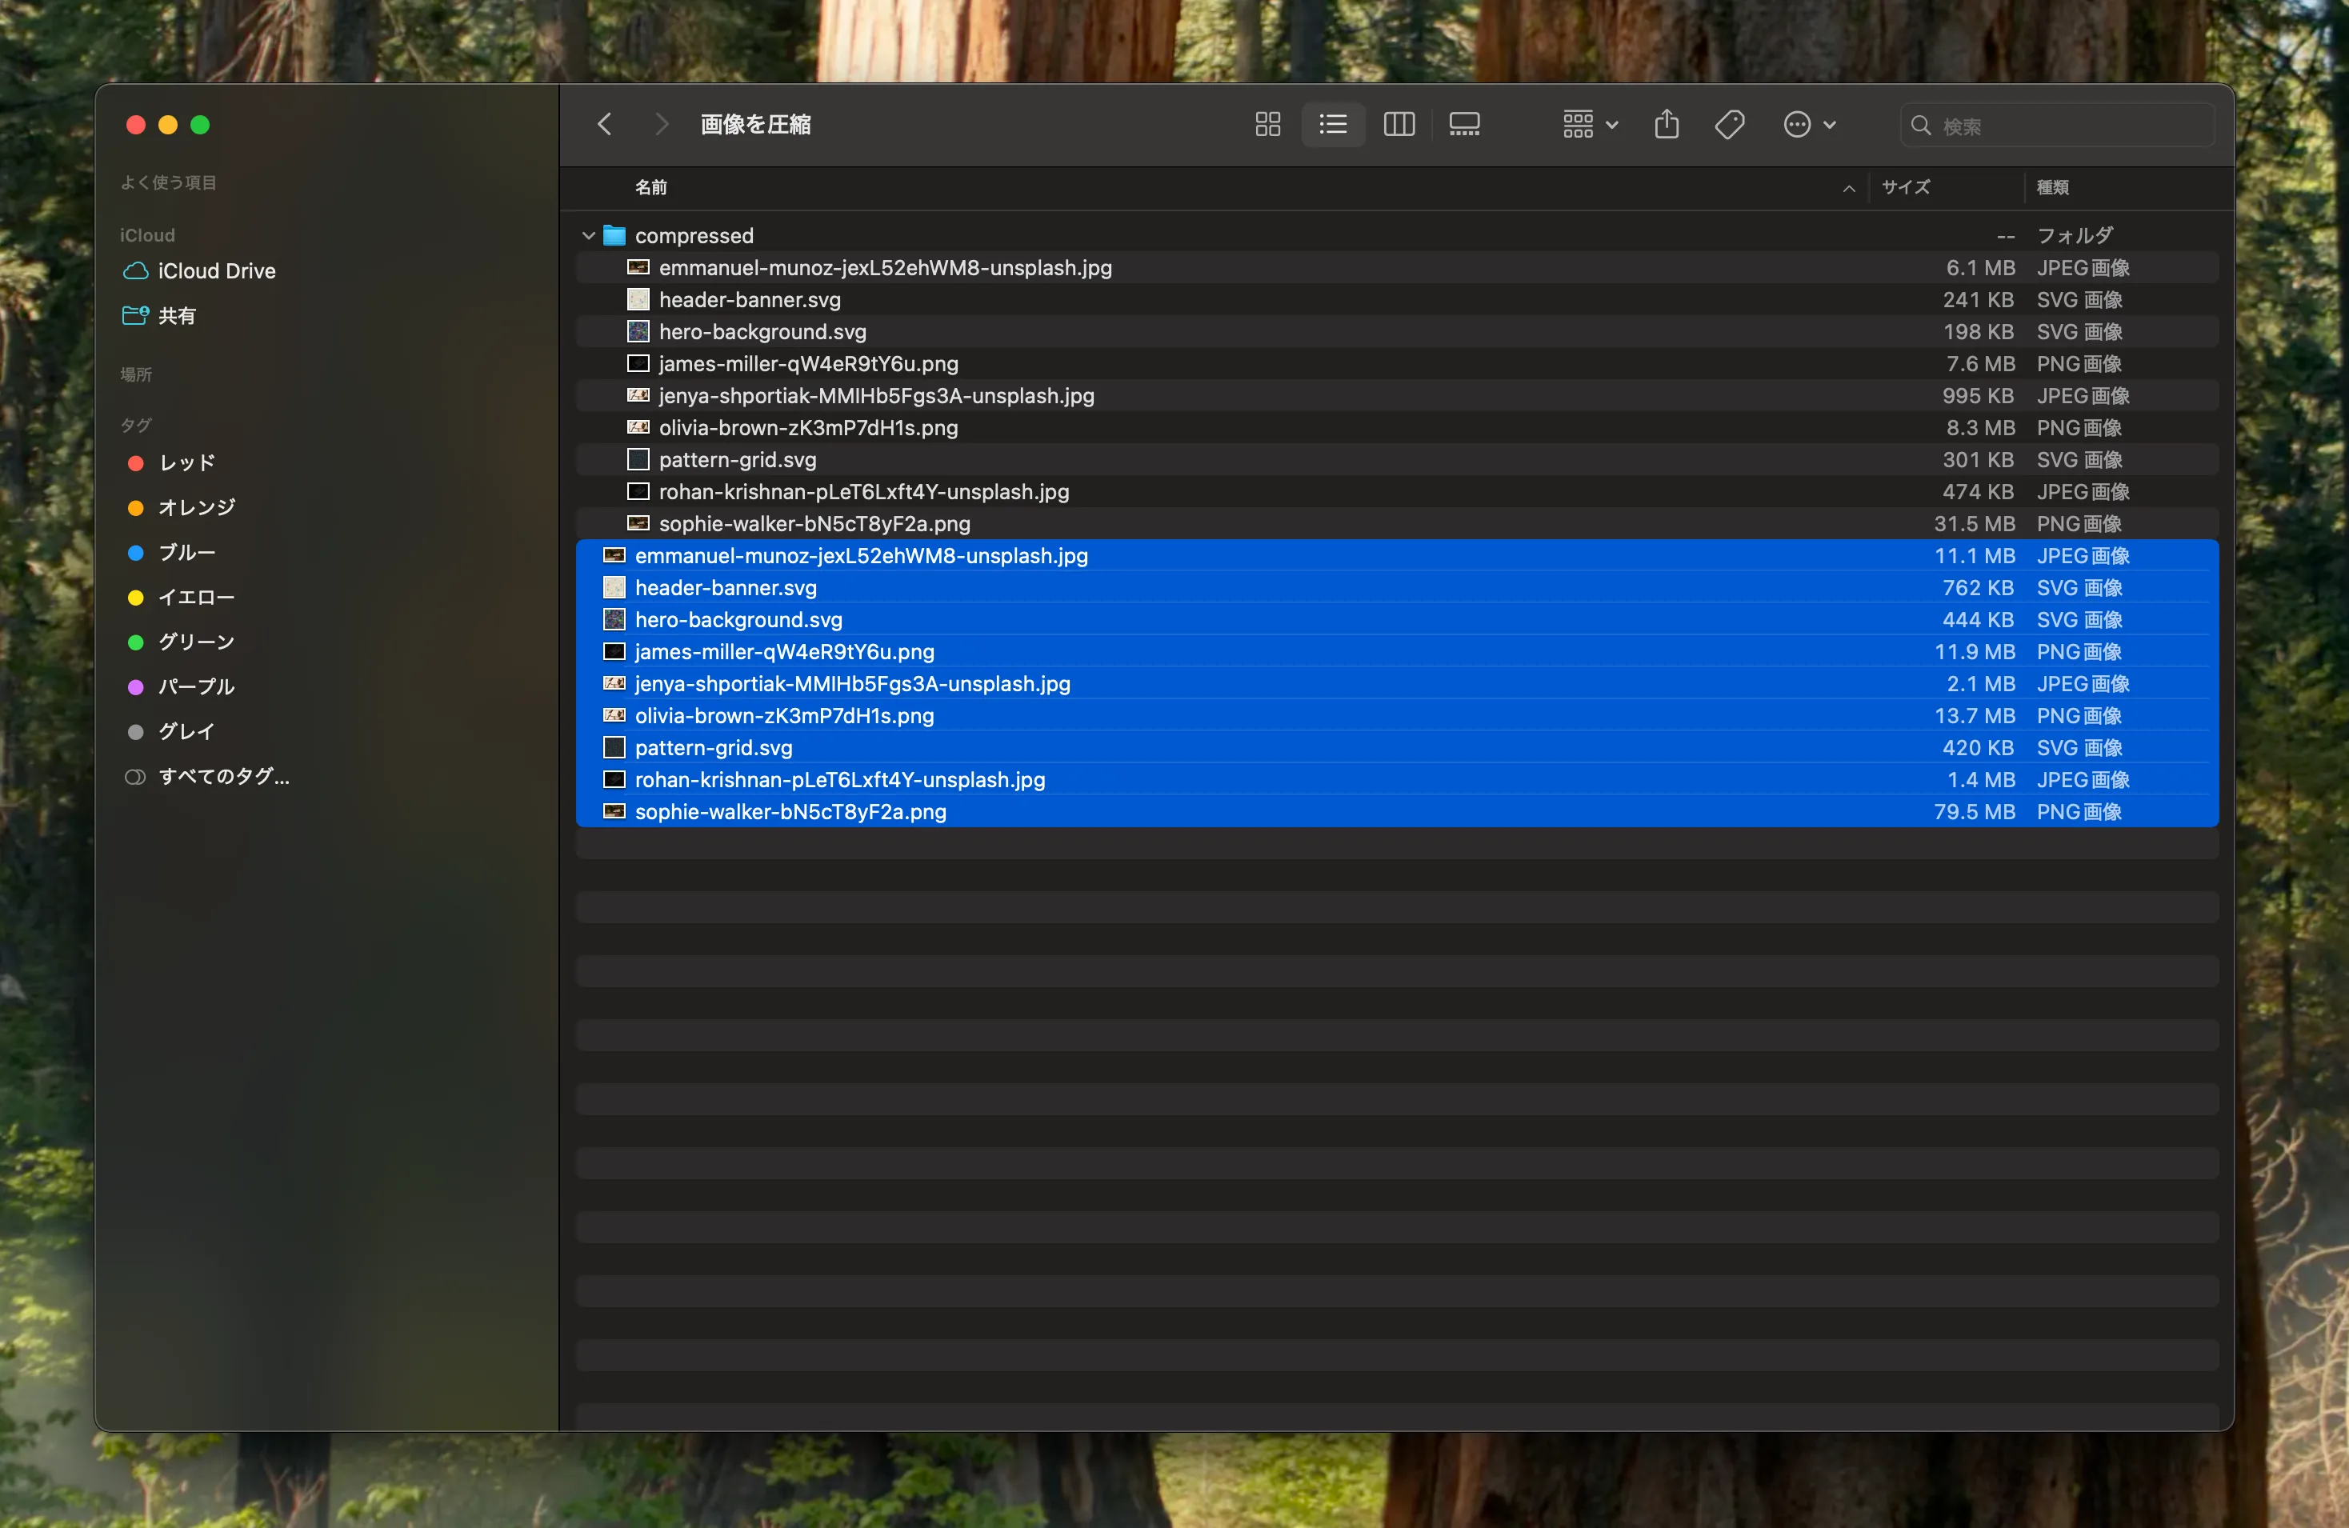Image resolution: width=2349 pixels, height=1528 pixels.
Task: Select the グレイ tag in sidebar
Action: pos(173,730)
